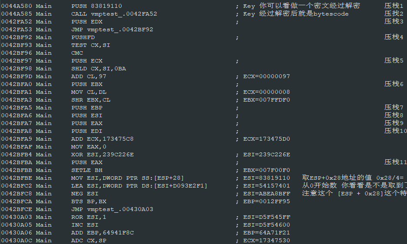This screenshot has height=244, width=407.
Task: Click the MOV ESI,DWORD PTR SS:[ESP+28] line
Action: tap(127, 178)
